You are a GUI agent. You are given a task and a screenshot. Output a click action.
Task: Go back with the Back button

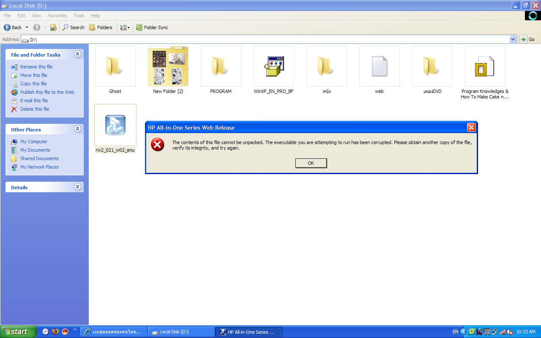(13, 27)
